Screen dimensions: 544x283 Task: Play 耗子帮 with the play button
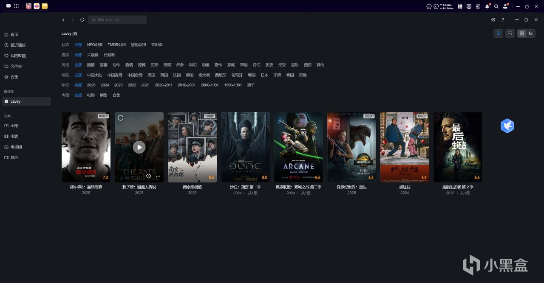(139, 147)
